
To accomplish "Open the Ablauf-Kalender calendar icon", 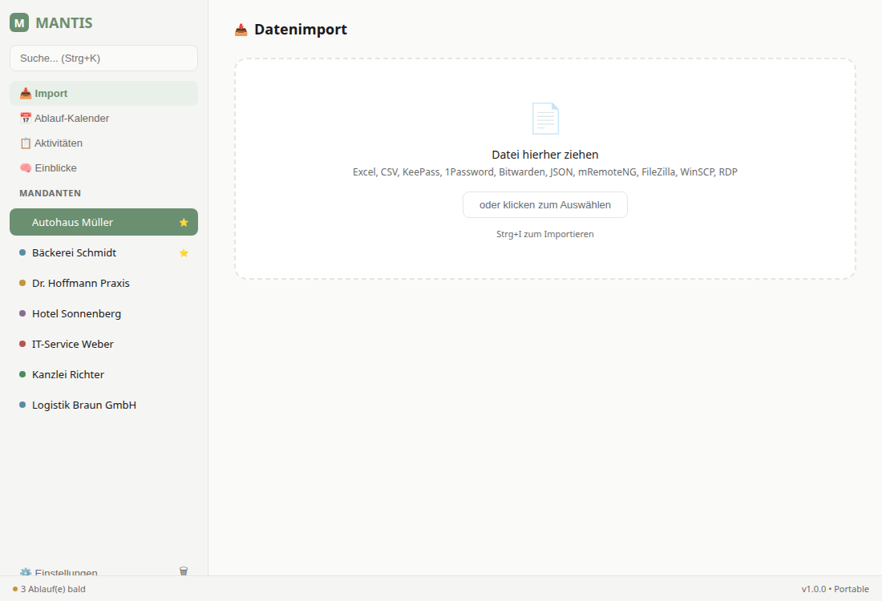I will [x=24, y=118].
